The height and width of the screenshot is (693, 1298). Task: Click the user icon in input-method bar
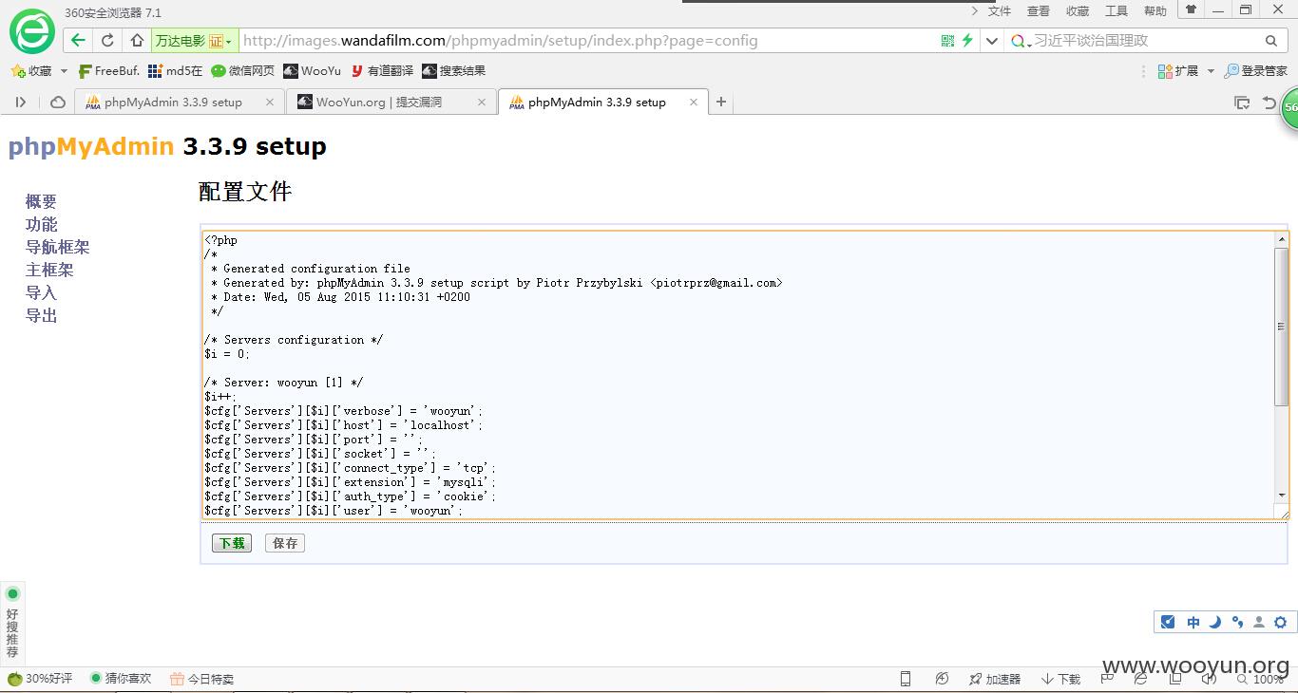[x=1259, y=623]
